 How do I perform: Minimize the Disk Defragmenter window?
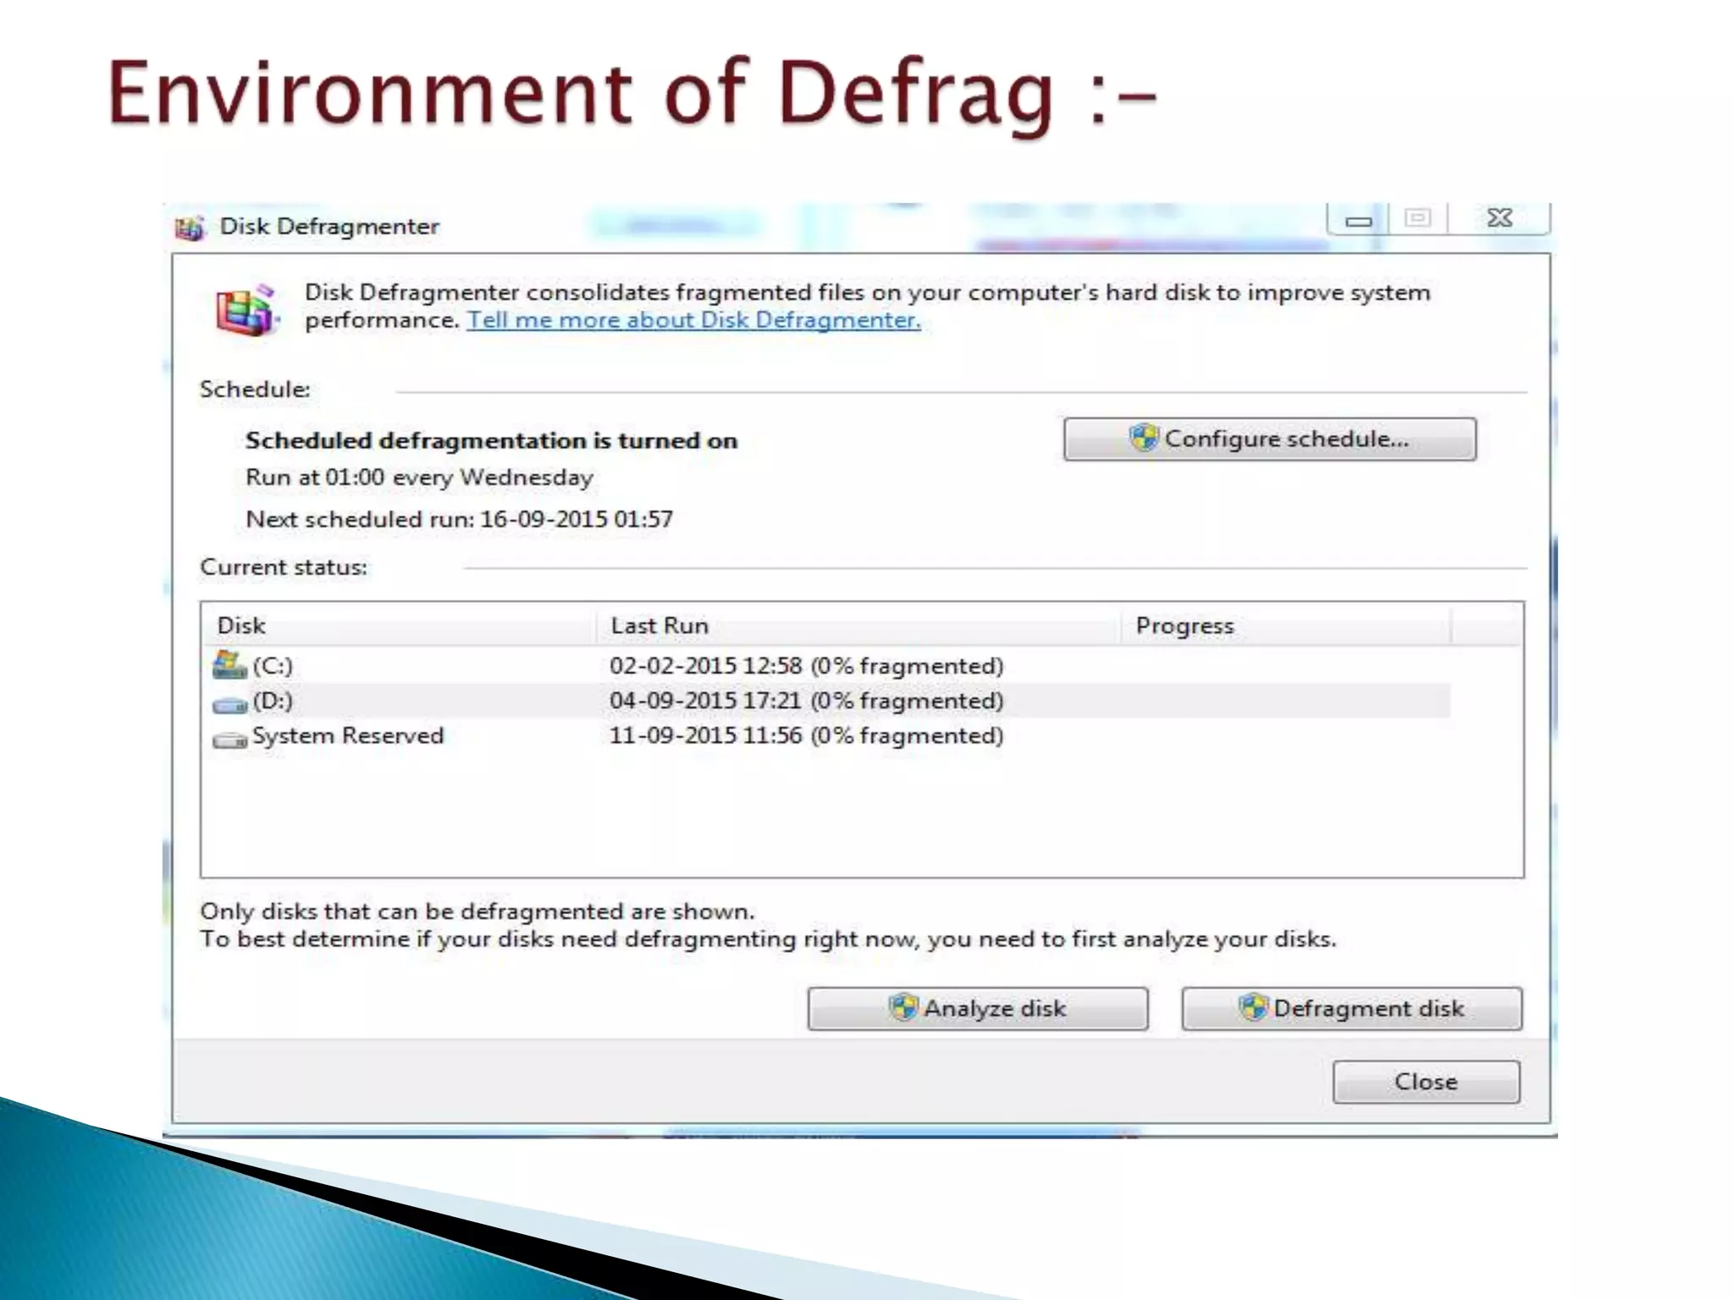(1358, 220)
